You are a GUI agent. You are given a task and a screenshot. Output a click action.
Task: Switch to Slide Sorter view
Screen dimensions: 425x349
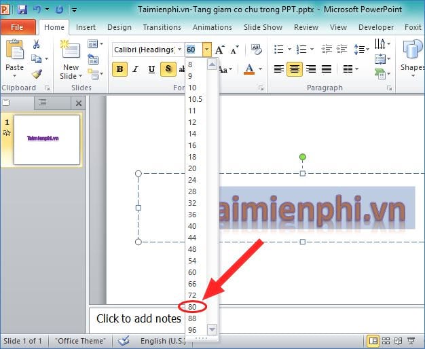click(x=386, y=341)
